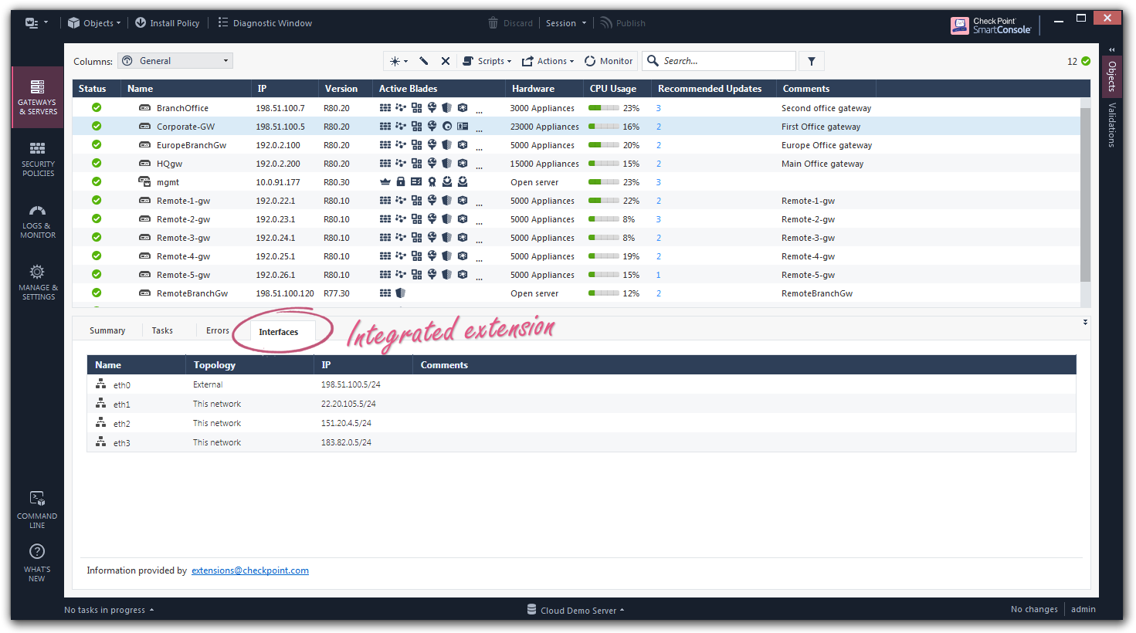Select the Interfaces tab
The height and width of the screenshot is (633, 1136).
[279, 332]
